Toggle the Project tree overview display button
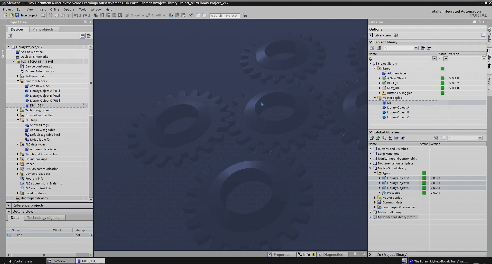 (x=82, y=36)
